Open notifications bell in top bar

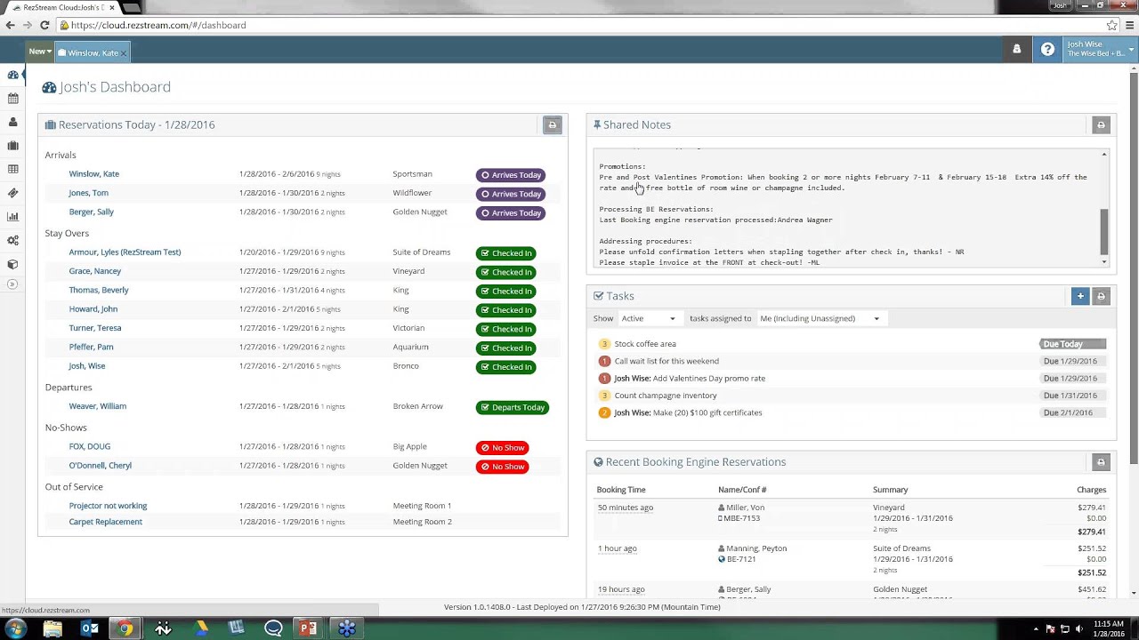[x=1016, y=50]
